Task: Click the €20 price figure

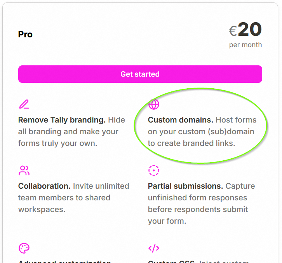Action: coord(245,30)
